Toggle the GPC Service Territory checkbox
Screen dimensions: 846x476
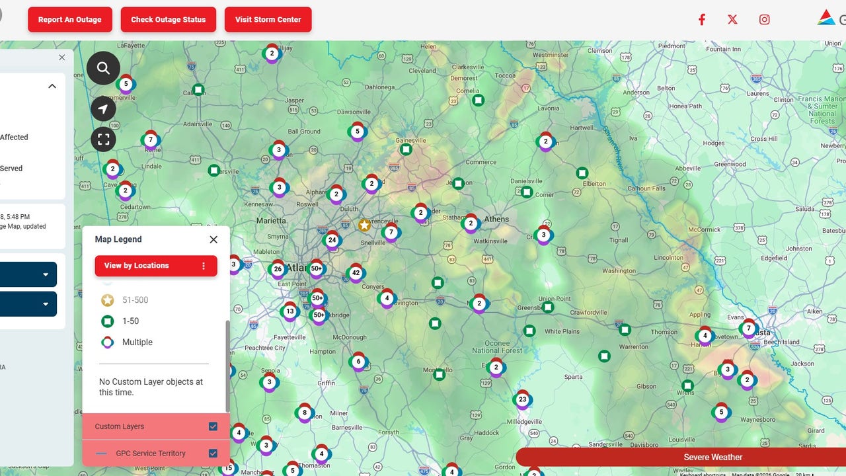[x=213, y=454]
